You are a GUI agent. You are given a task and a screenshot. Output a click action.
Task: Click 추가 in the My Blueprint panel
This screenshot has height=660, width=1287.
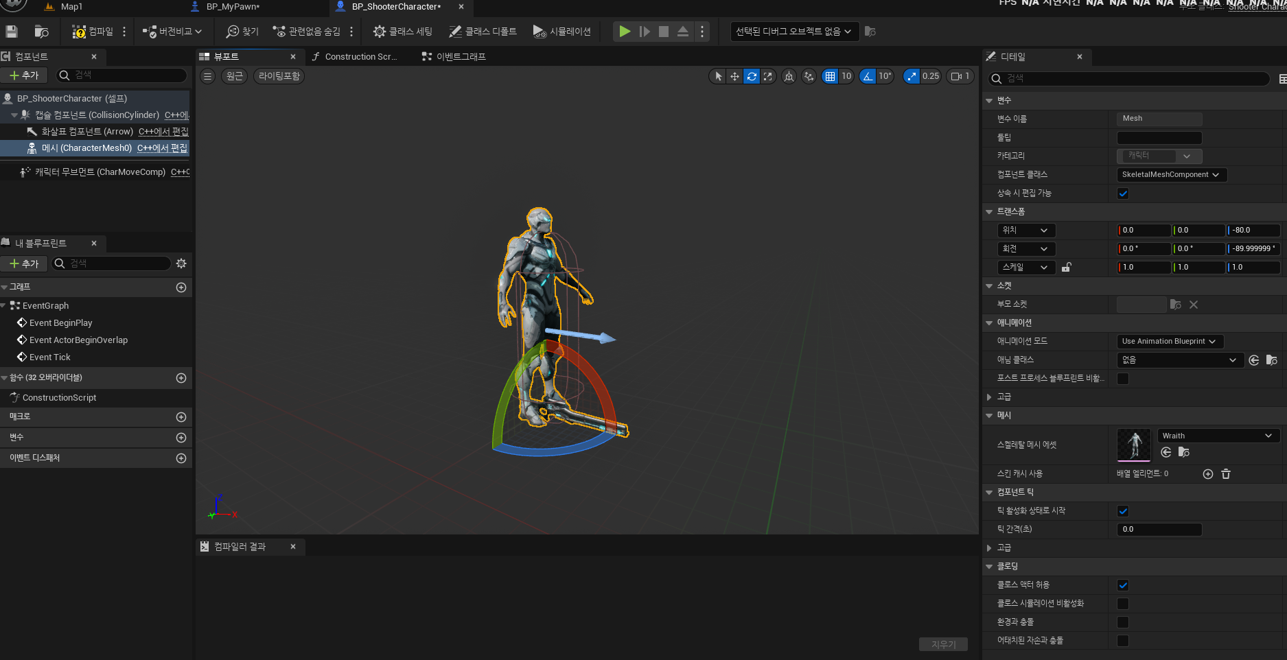[x=24, y=263]
